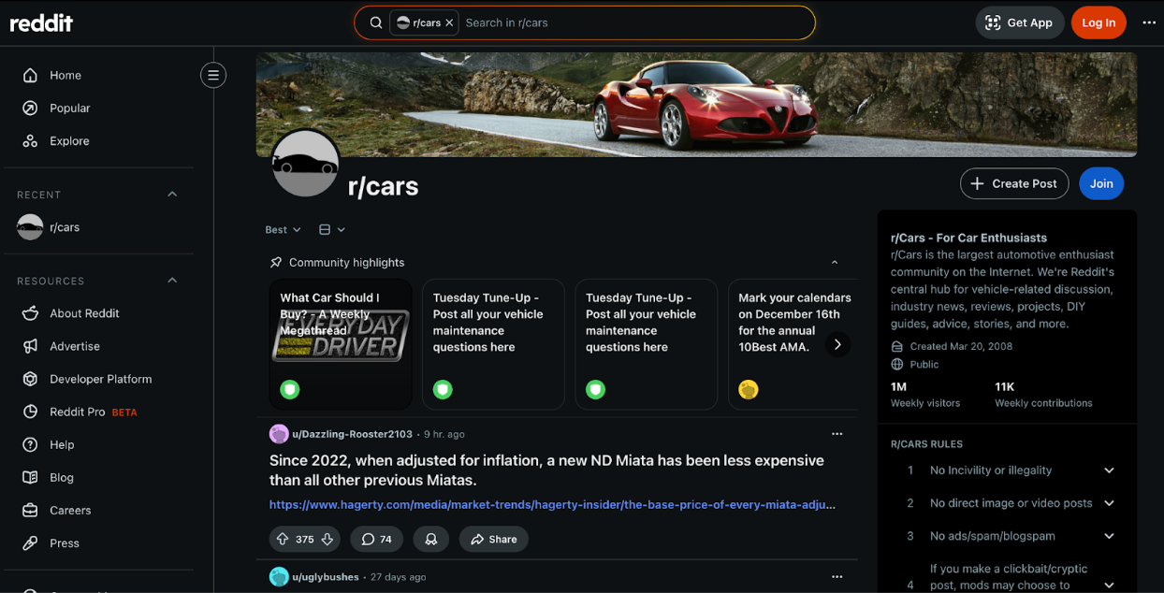Open the Best sort dropdown
This screenshot has width=1164, height=593.
pos(283,229)
